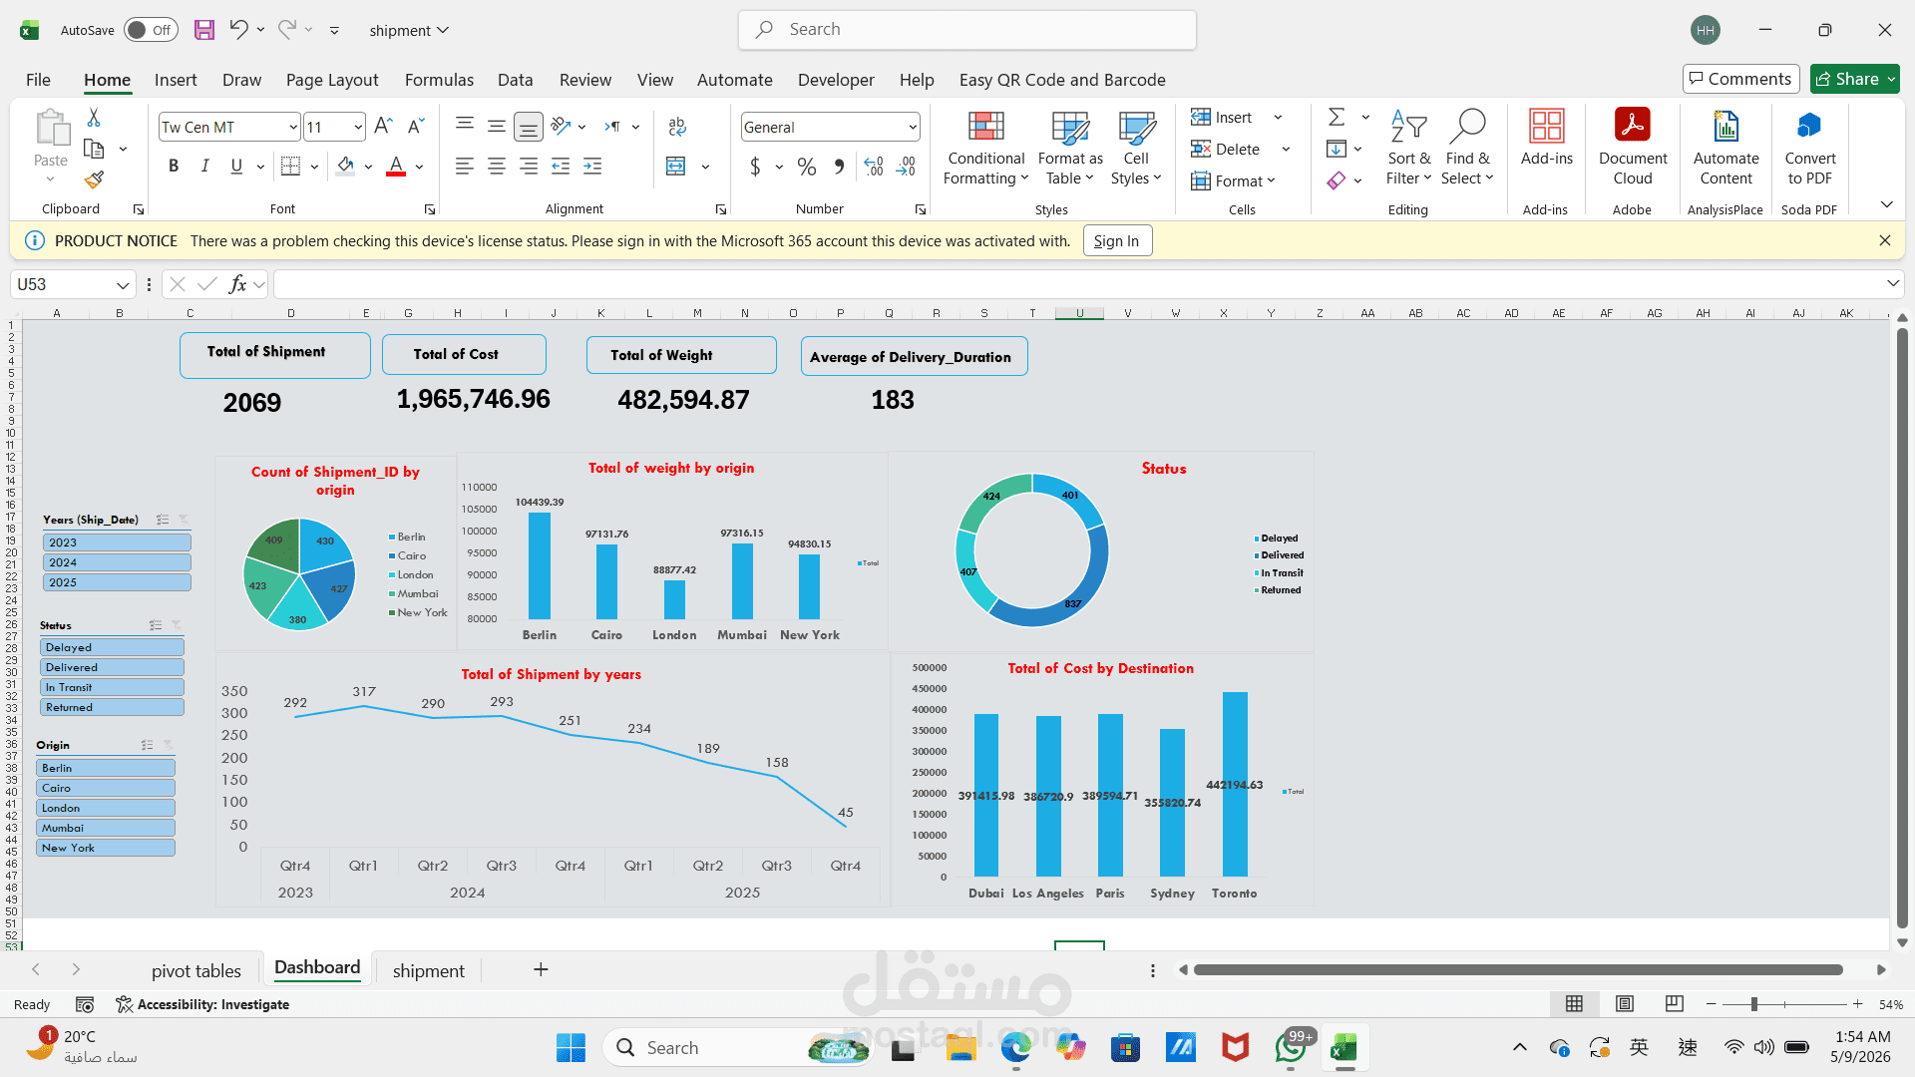Click Accessibility: Investigate in status bar

(202, 1004)
